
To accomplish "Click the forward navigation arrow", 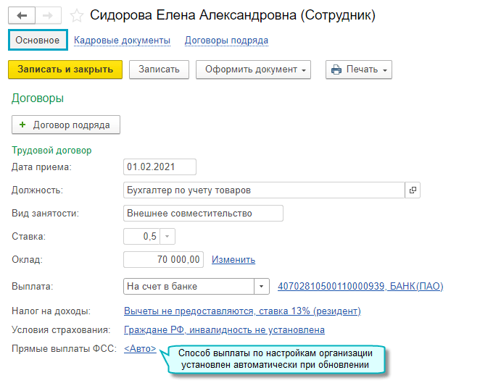I will pos(47,15).
